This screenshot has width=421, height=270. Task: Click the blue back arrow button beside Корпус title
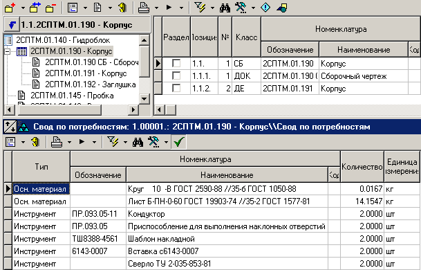coord(12,25)
